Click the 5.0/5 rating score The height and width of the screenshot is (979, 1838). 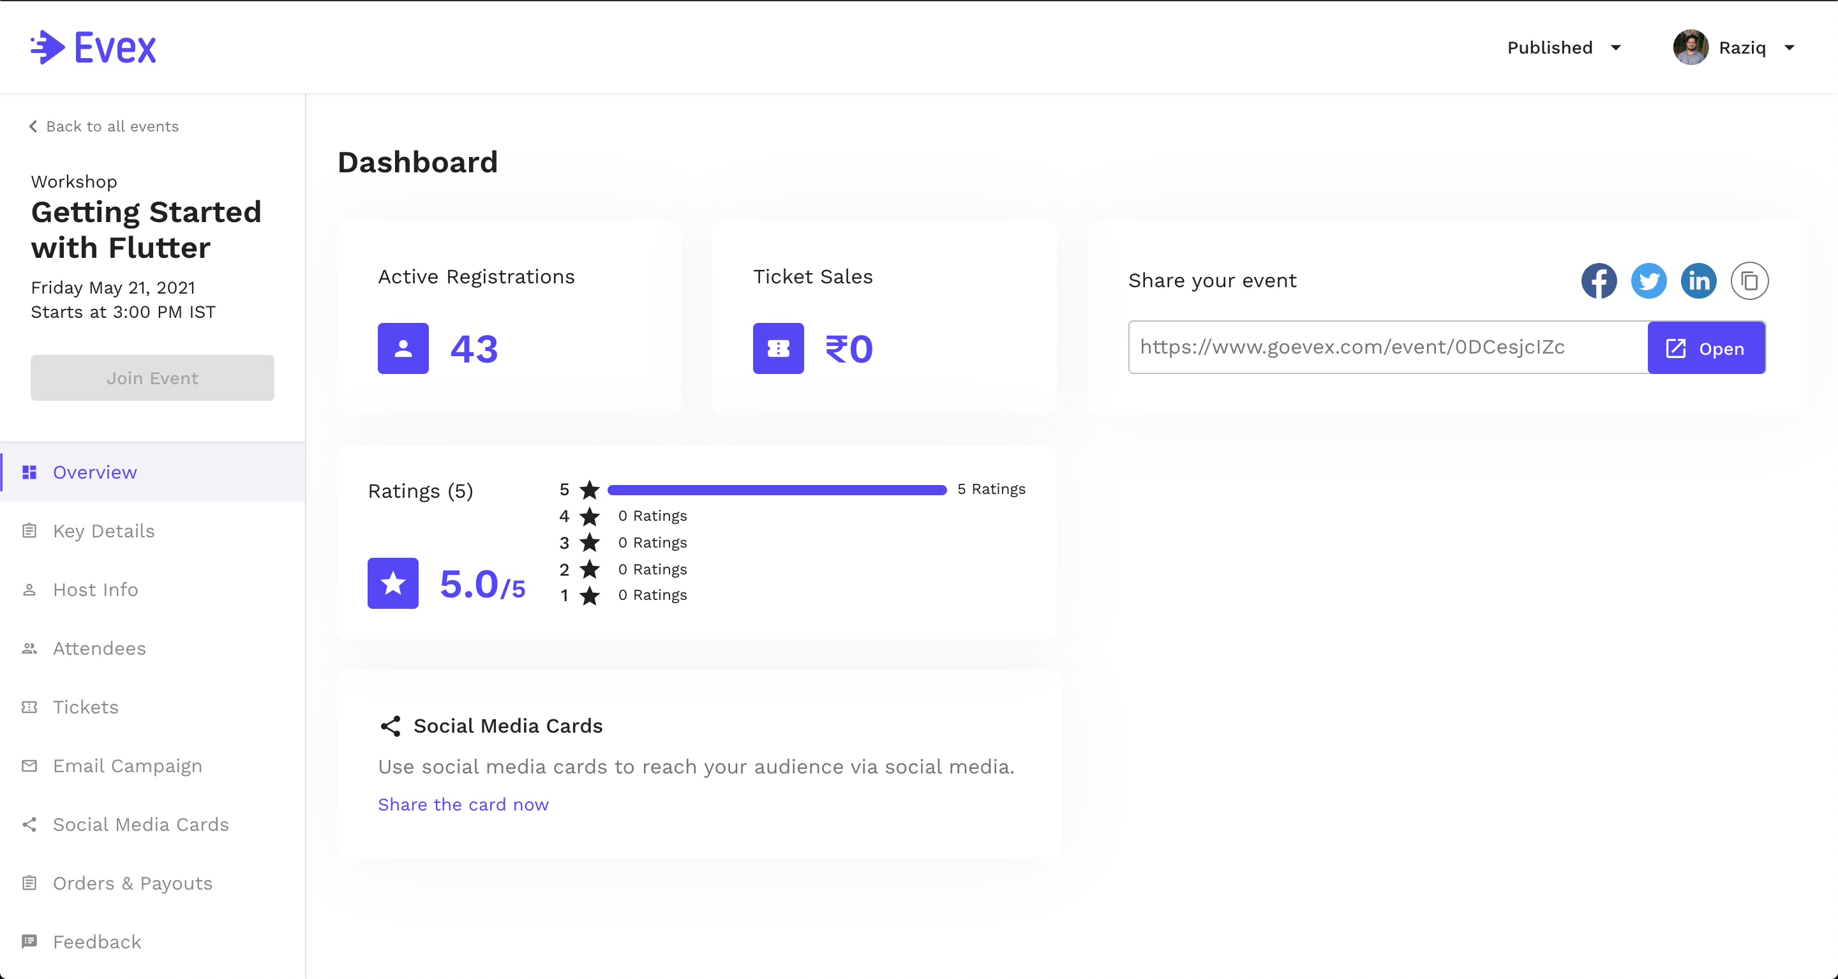point(482,585)
